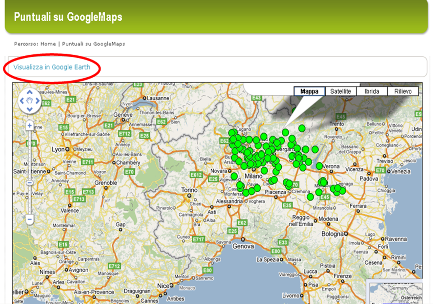Pan the map up with the north arrow
Viewport: 433px width, 304px height.
tap(29, 92)
